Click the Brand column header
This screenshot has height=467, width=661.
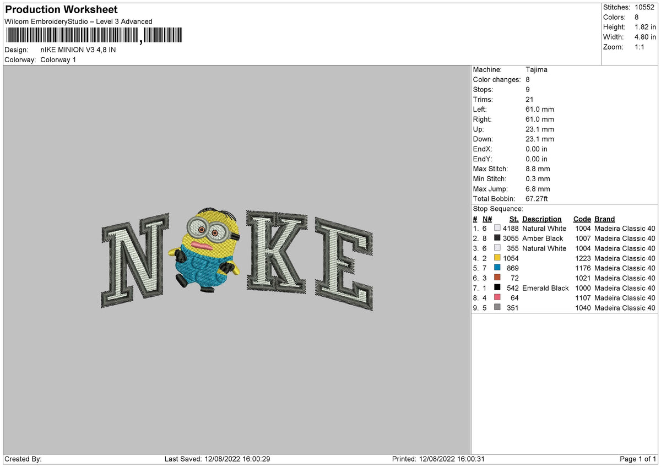click(604, 219)
